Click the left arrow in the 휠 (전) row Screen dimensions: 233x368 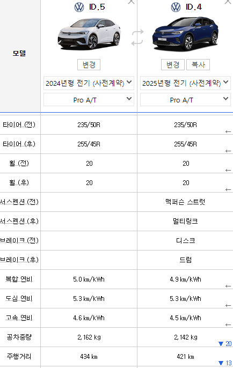pyautogui.click(x=228, y=170)
